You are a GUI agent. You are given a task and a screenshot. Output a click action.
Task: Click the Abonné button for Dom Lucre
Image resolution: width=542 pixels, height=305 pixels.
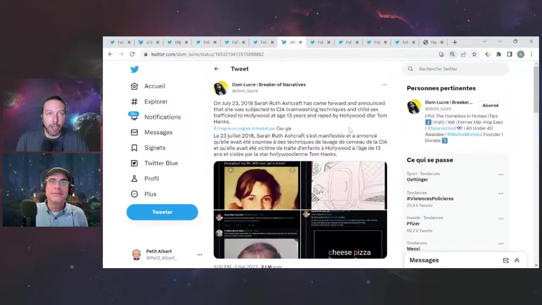tap(490, 105)
